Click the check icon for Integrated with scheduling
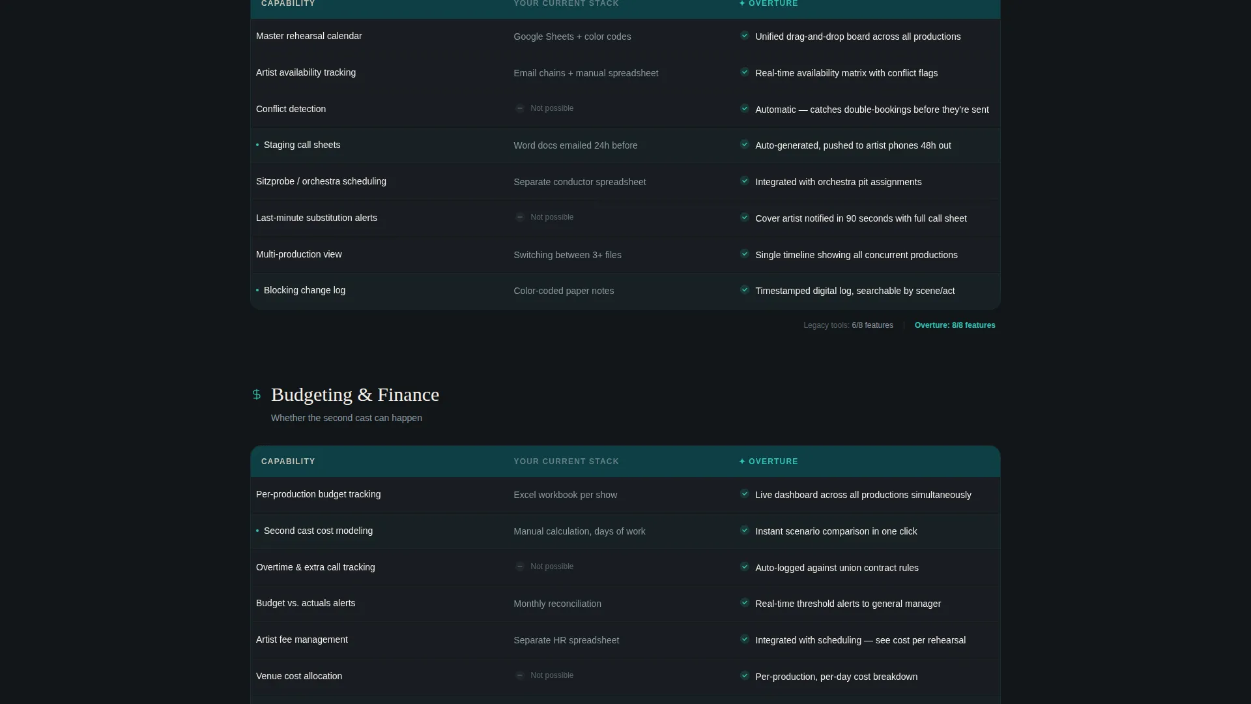The height and width of the screenshot is (704, 1251). pos(744,639)
